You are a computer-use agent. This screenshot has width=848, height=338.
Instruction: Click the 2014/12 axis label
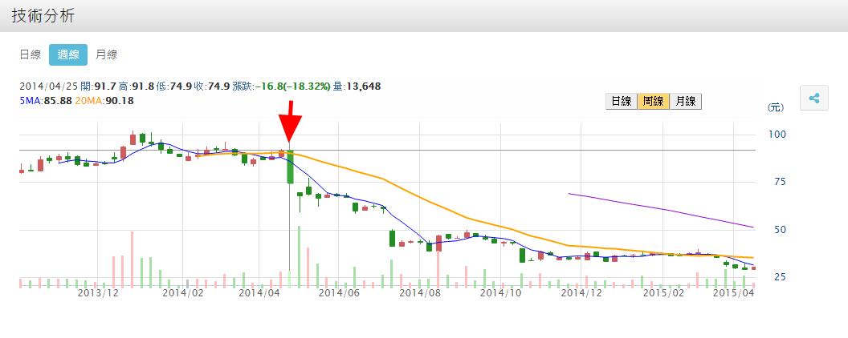(x=581, y=292)
